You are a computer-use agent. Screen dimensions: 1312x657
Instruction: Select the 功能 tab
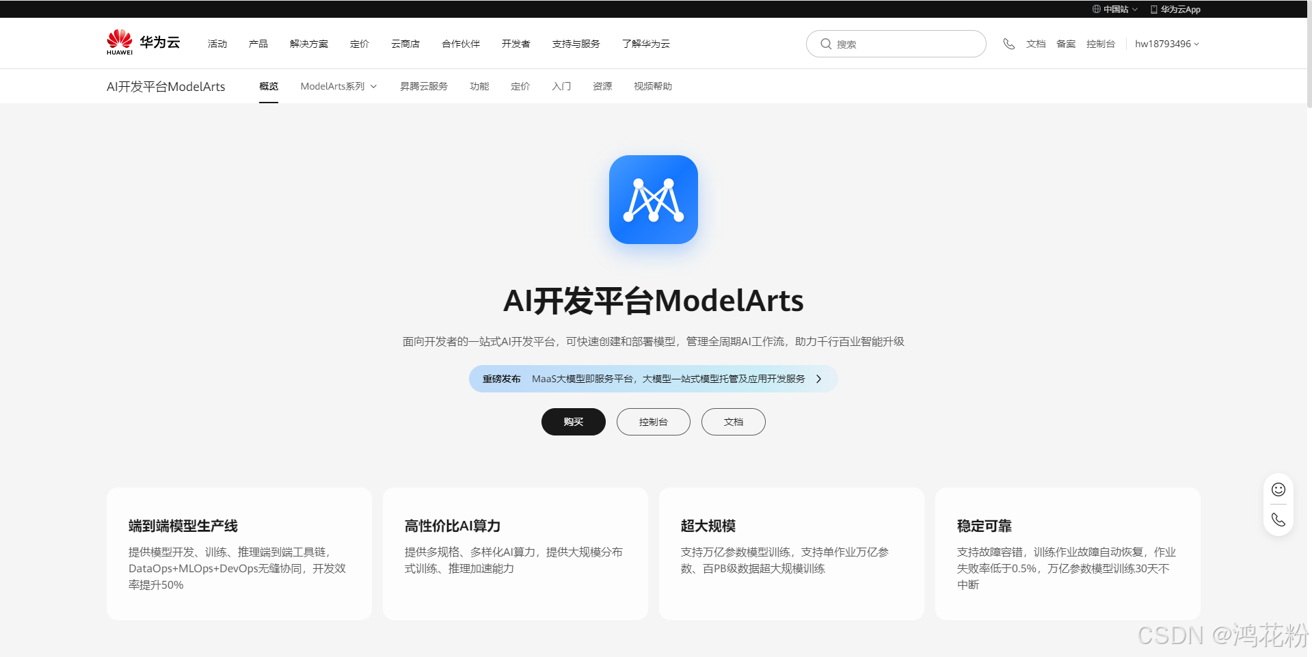tap(480, 86)
